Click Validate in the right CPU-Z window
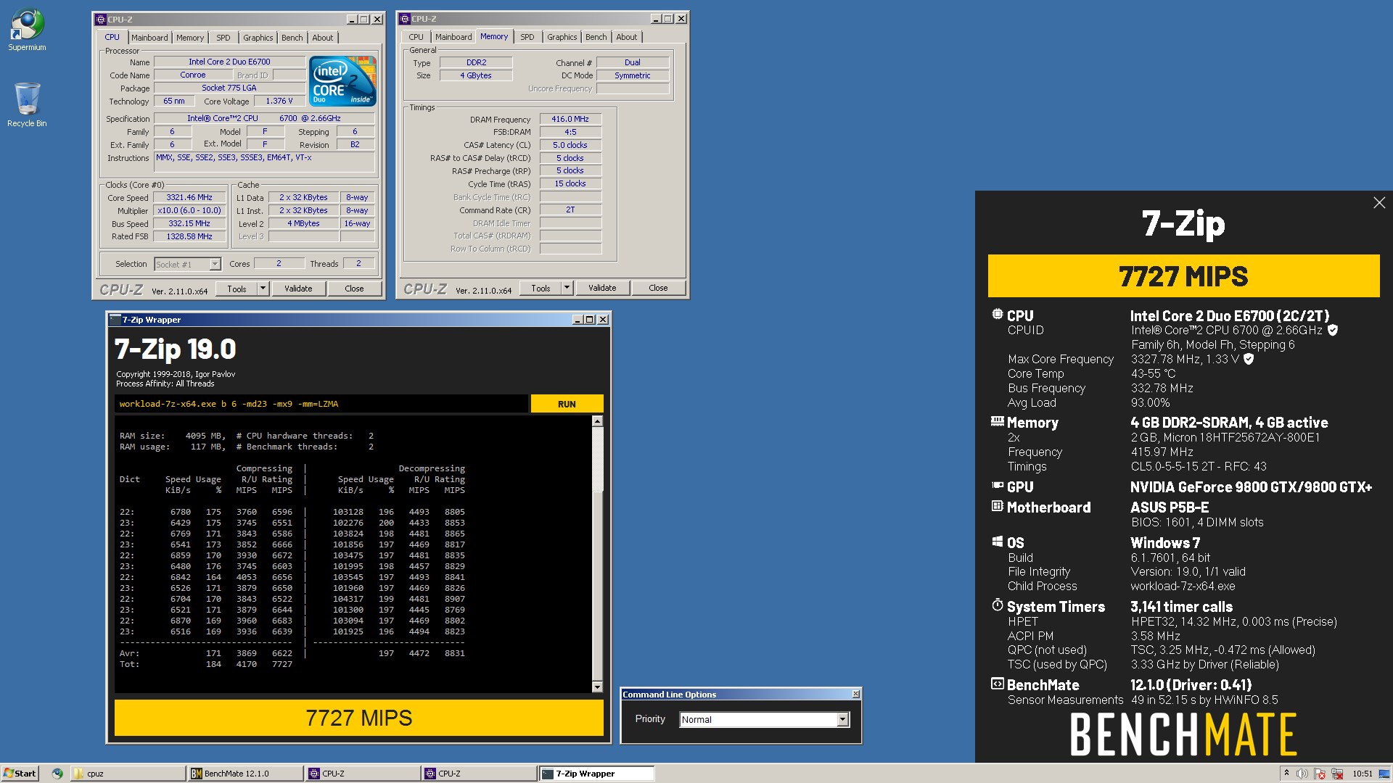The height and width of the screenshot is (783, 1393). click(x=602, y=288)
